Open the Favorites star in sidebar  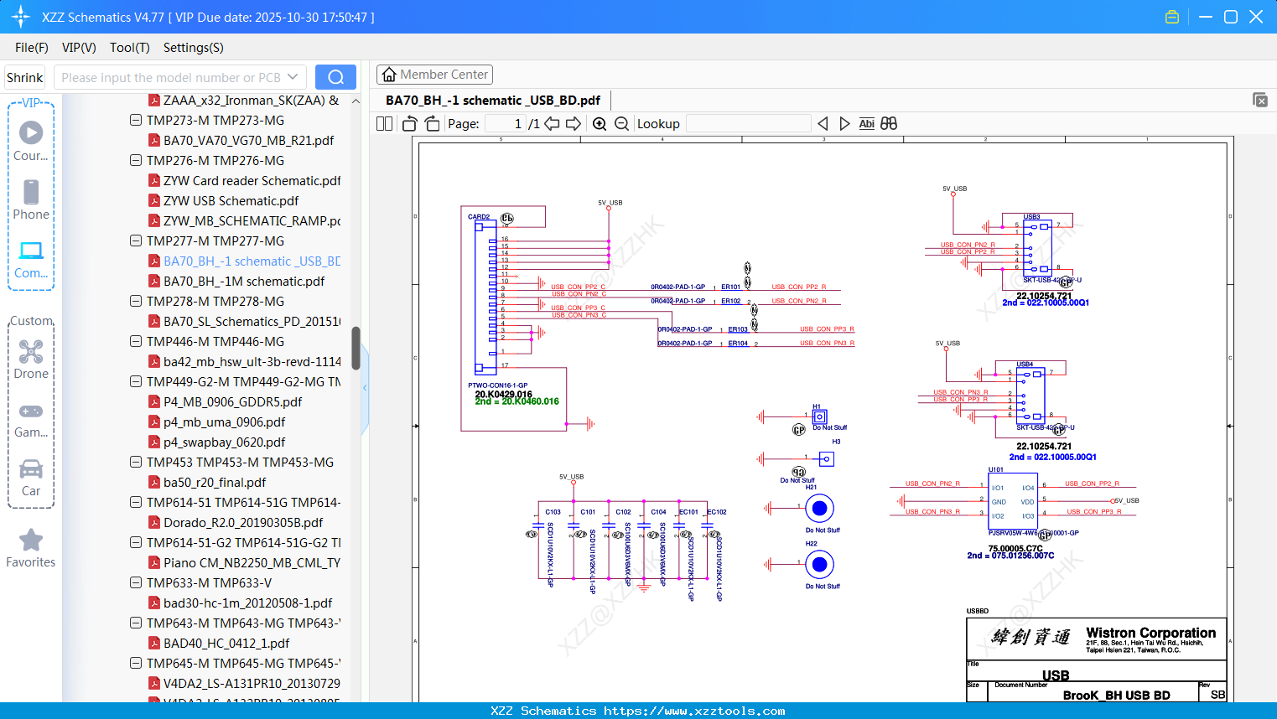31,549
